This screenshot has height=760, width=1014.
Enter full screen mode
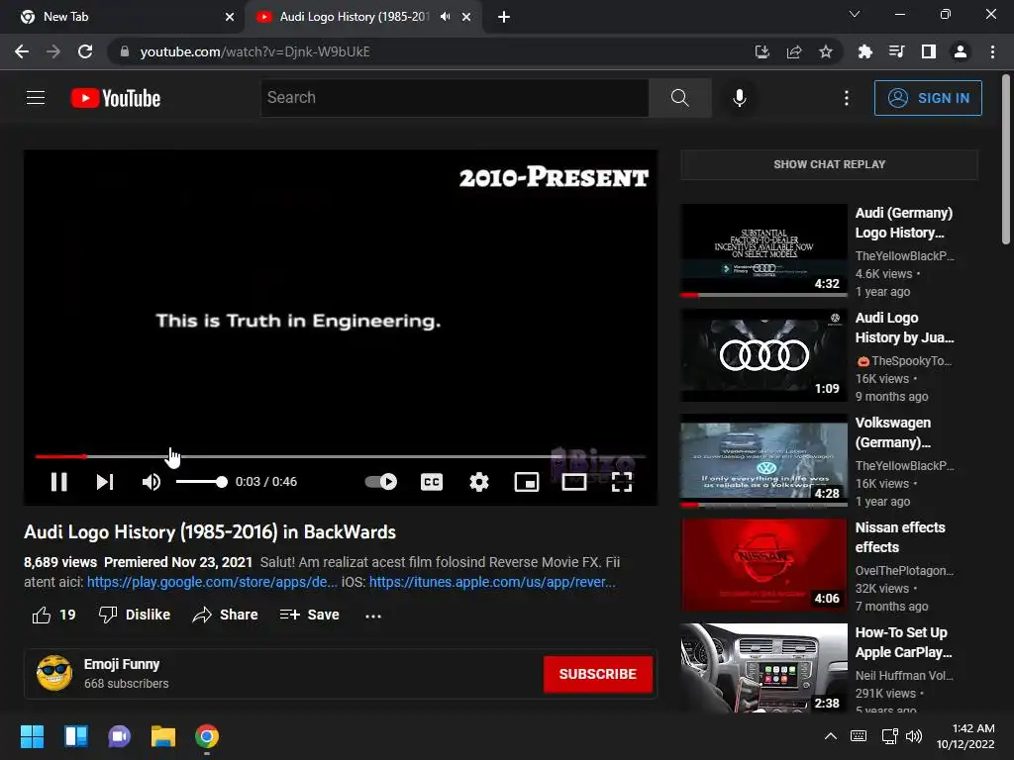pos(622,482)
